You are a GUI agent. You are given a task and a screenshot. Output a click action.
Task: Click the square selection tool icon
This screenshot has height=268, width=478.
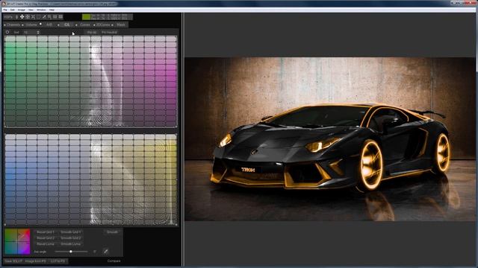pyautogui.click(x=38, y=16)
